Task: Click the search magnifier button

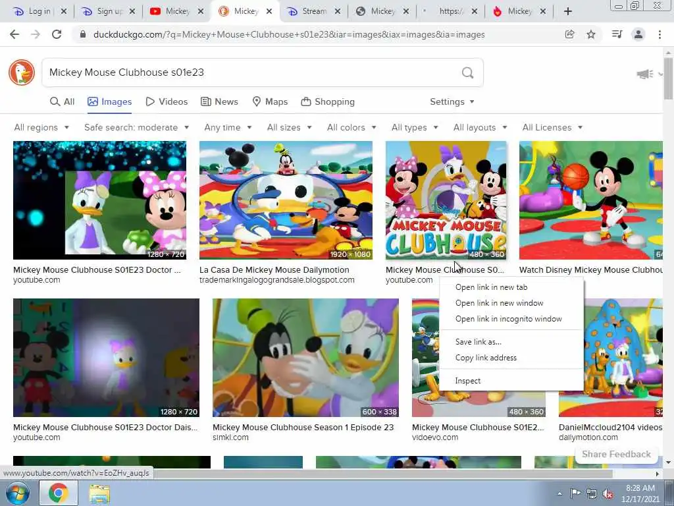Action: click(x=468, y=72)
